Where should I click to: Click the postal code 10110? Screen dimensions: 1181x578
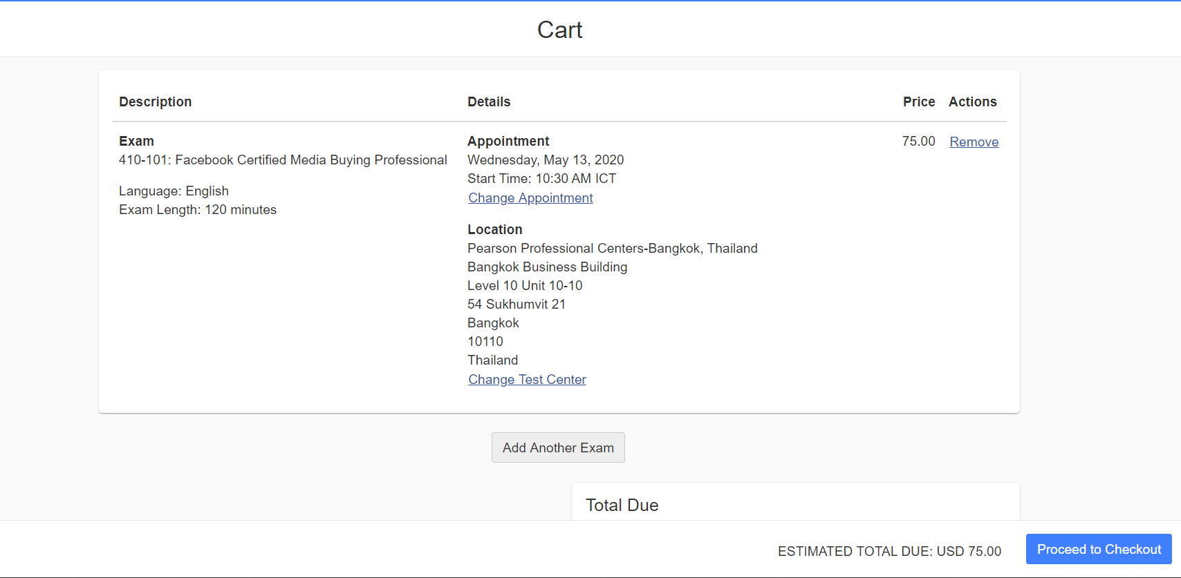click(x=485, y=342)
